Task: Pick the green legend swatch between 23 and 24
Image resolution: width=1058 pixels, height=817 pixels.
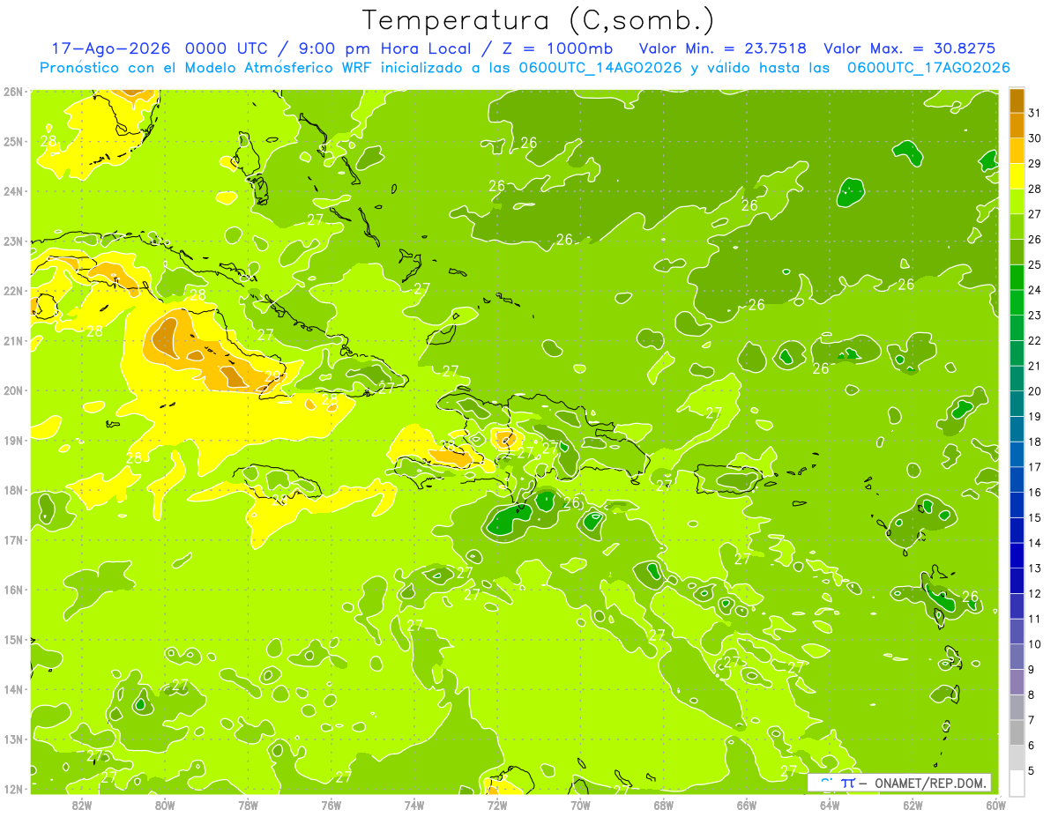Action: (x=1017, y=303)
